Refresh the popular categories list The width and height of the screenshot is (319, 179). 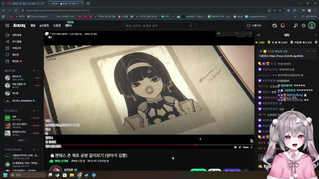tap(34, 111)
